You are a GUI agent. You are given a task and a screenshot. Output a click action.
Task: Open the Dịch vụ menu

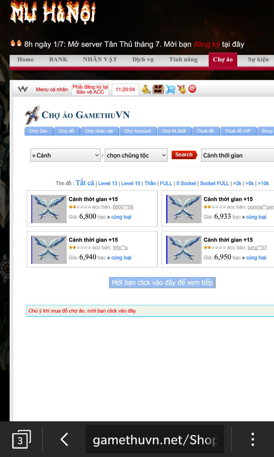tap(143, 60)
